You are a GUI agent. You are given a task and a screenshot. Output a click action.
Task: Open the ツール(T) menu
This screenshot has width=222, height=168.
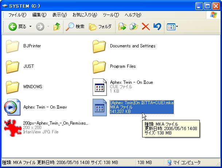[111, 15]
